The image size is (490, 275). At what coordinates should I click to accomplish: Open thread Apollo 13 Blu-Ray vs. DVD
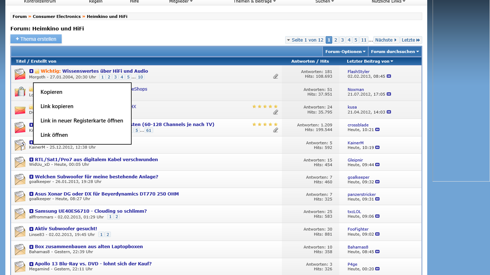click(x=93, y=264)
